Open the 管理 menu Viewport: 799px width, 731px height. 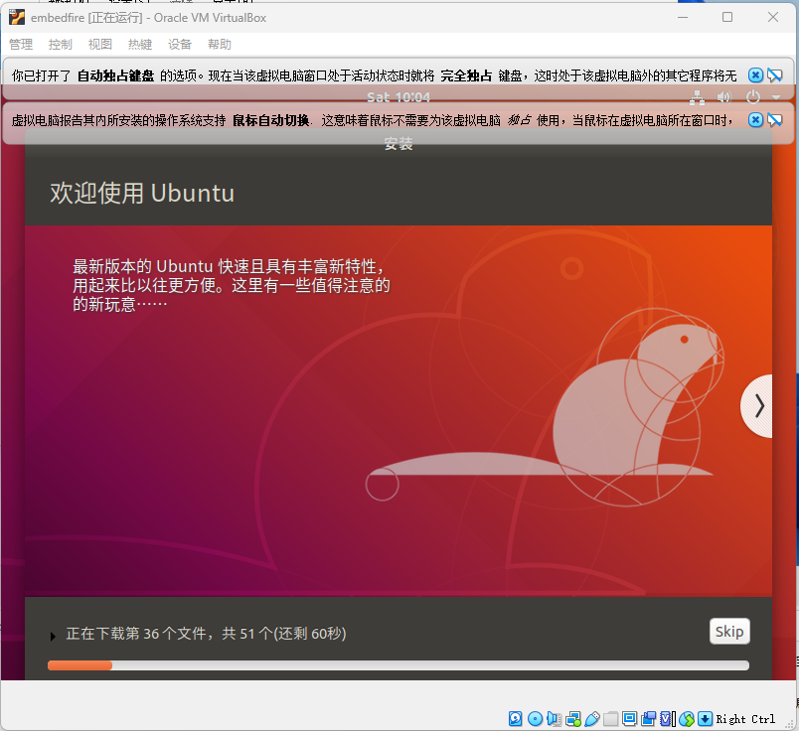point(21,45)
